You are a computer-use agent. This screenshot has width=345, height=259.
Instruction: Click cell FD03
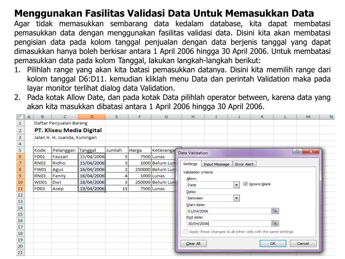[42, 189]
